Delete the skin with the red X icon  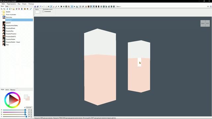[x=19, y=9]
